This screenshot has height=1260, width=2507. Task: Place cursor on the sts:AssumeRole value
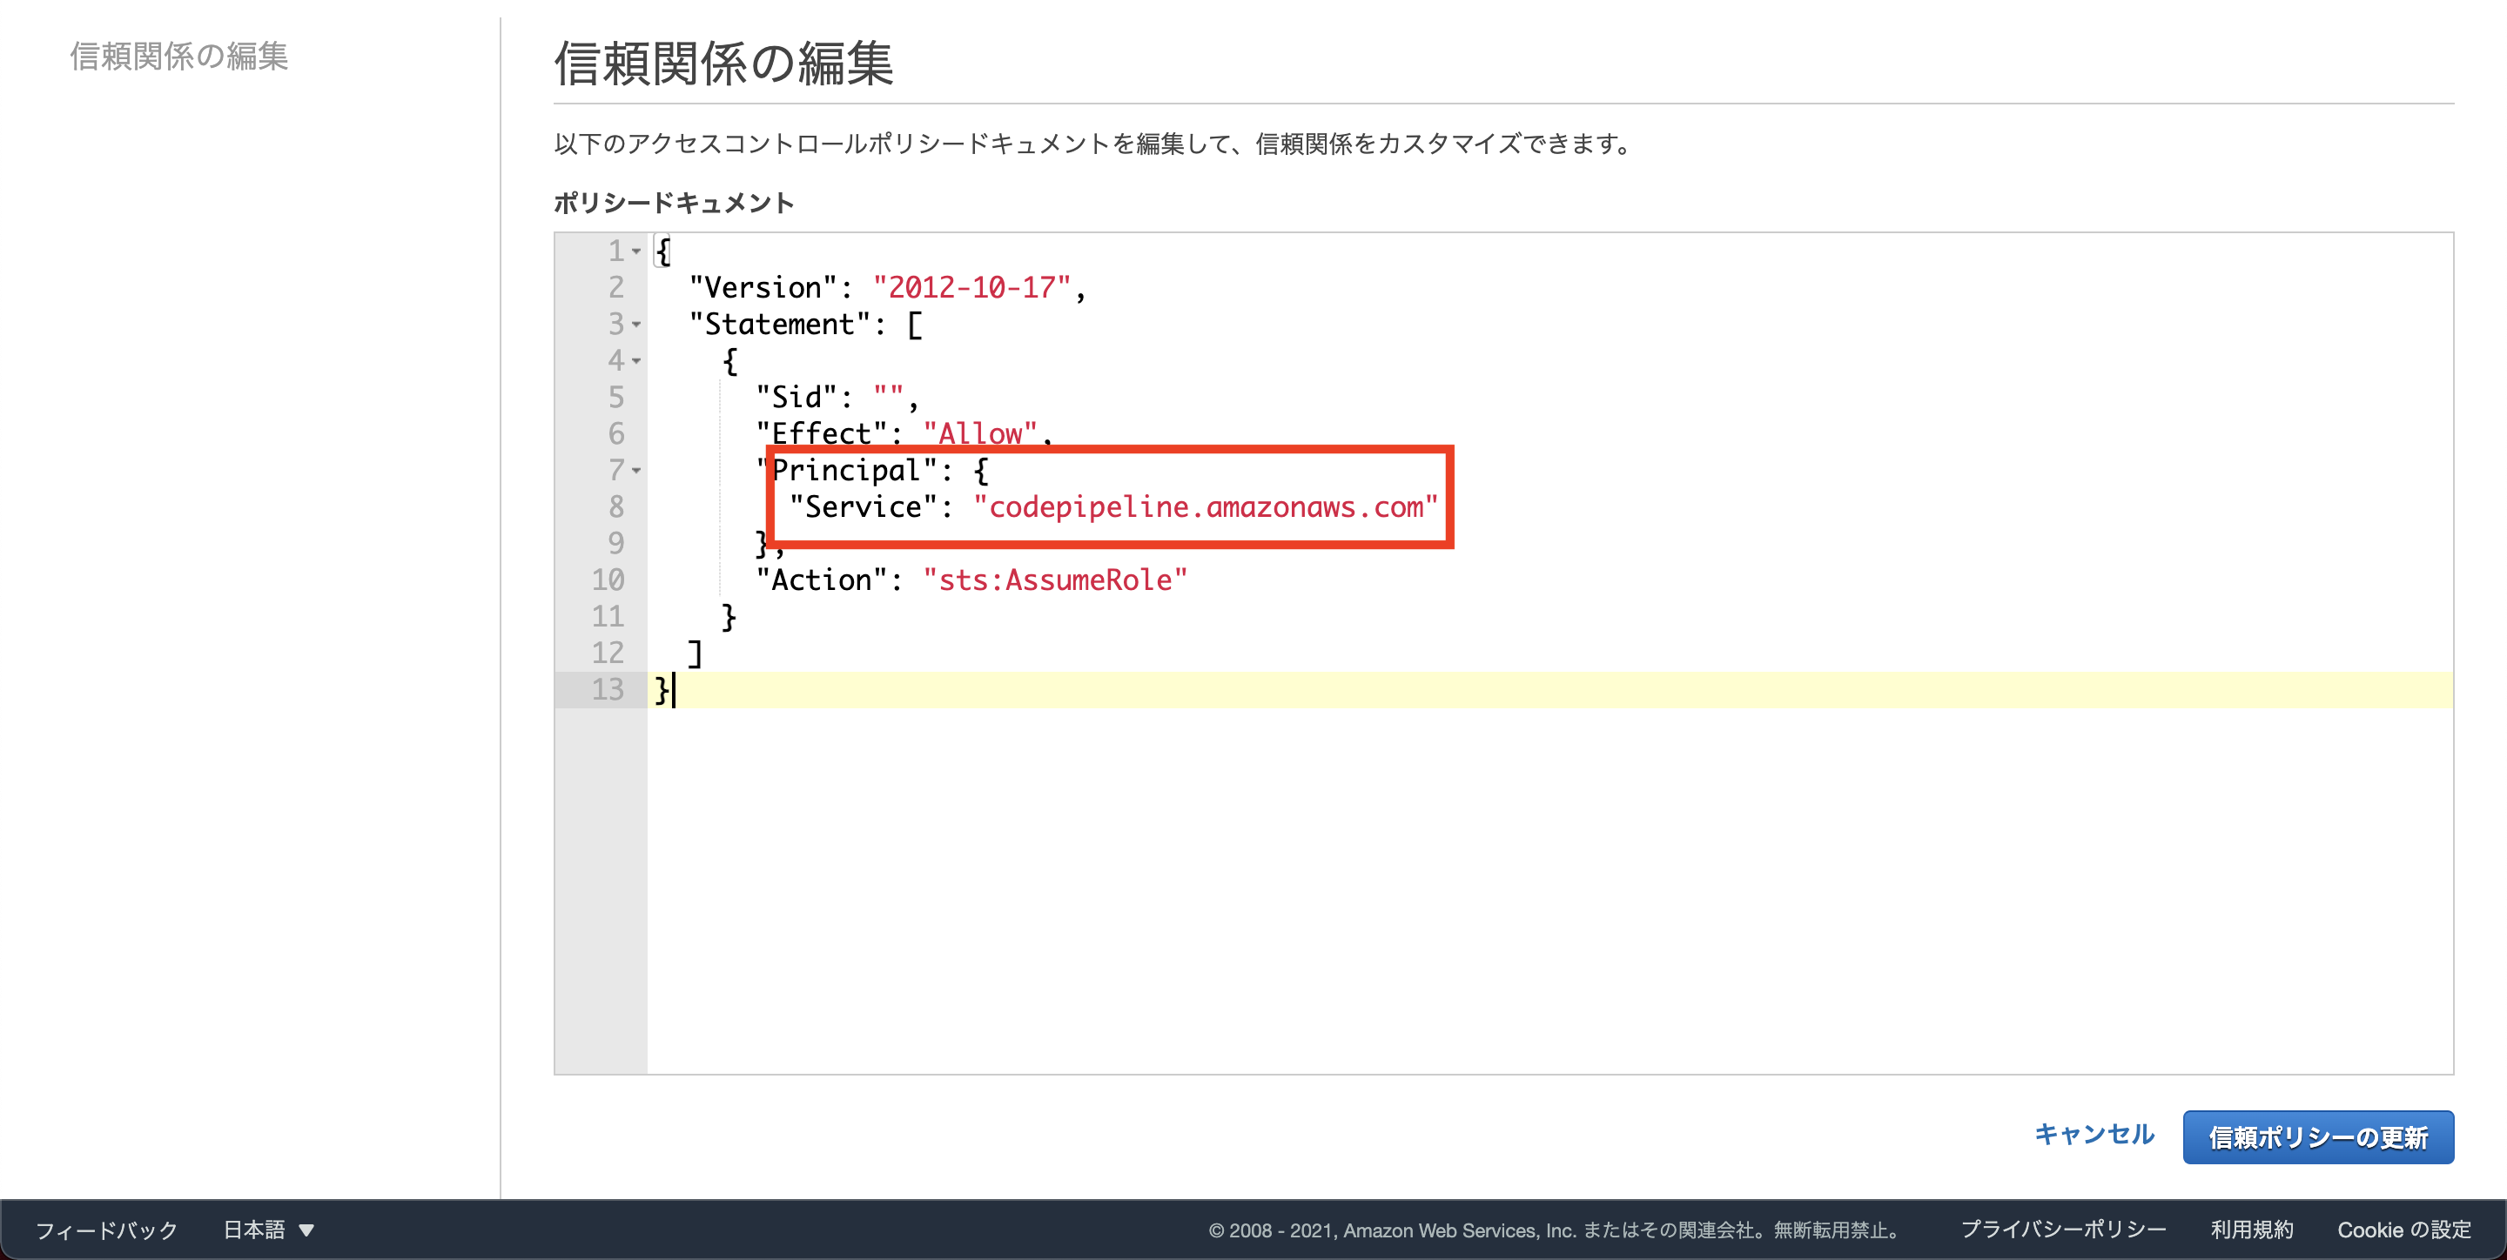coord(1055,580)
